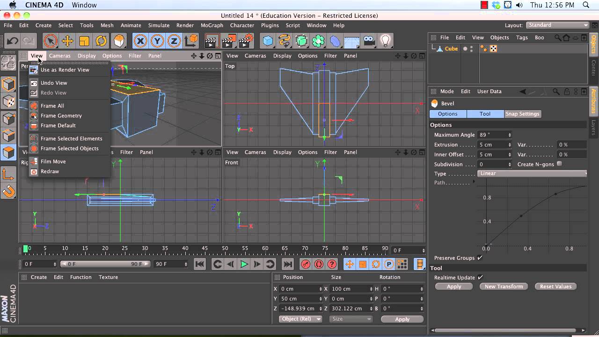Open the MoGraph menu

(x=212, y=25)
